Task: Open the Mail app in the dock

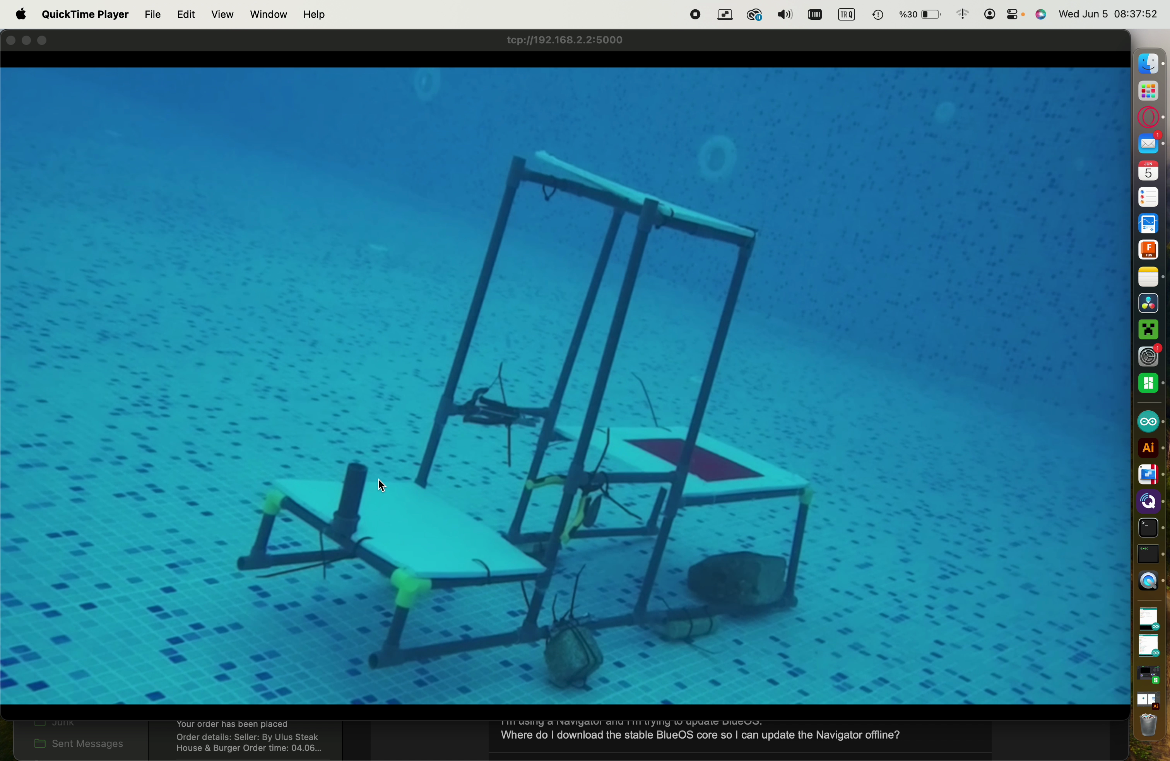Action: [x=1149, y=144]
